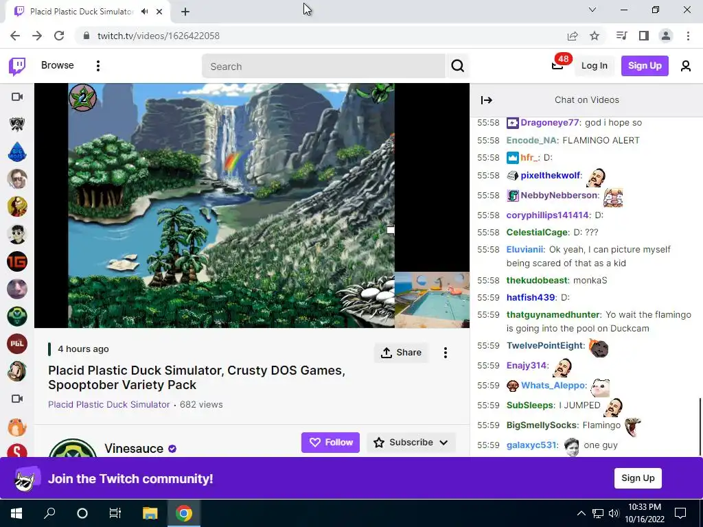Open the Windows Start menu

click(x=16, y=513)
